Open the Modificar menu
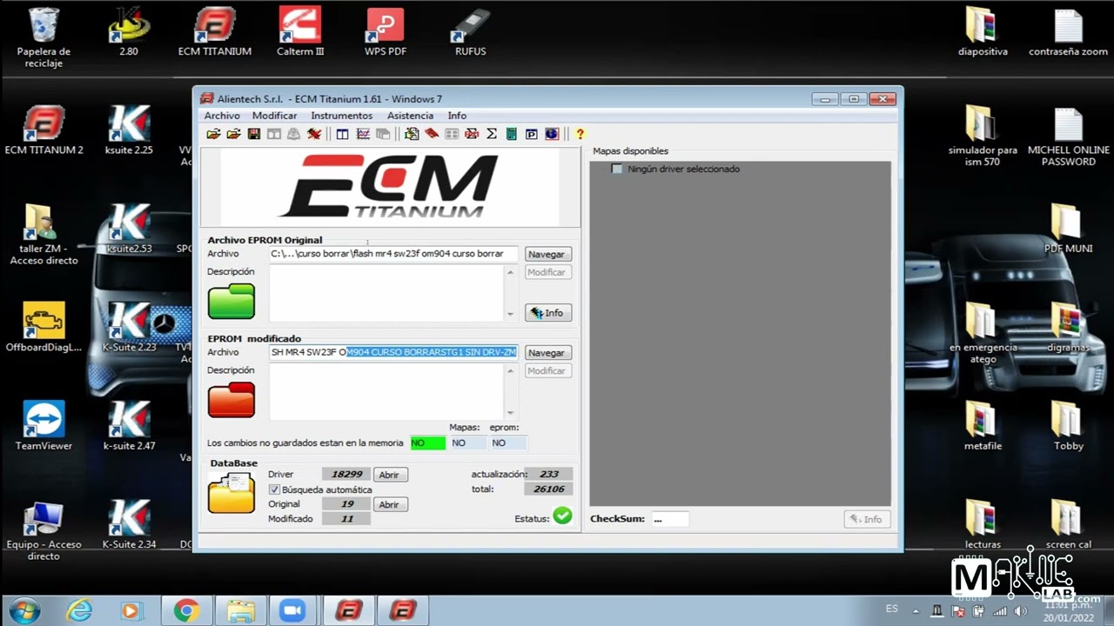Screen dimensions: 1114x626 click(x=274, y=116)
